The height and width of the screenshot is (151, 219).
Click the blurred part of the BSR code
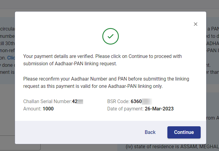(147, 101)
